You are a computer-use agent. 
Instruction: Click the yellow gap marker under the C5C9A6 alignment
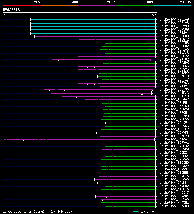102,201
